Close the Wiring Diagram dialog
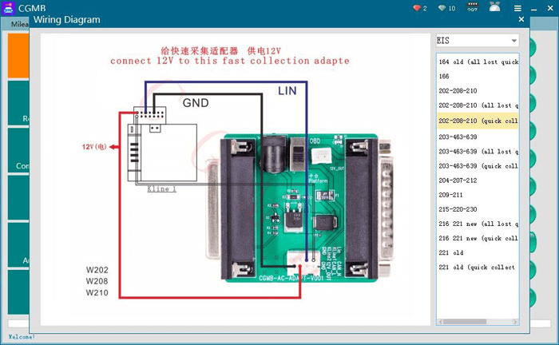Viewport: 559px width, 345px height. (521, 19)
